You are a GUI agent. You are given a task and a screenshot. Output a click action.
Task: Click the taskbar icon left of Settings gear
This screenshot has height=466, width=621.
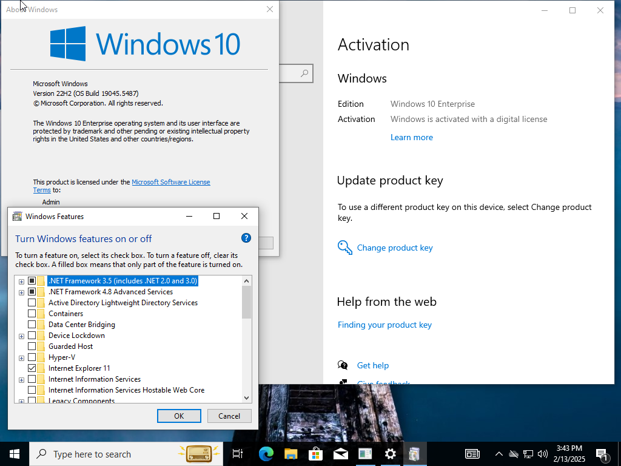pos(365,454)
